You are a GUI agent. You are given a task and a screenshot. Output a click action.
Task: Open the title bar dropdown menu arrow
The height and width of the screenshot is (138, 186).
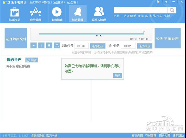click(166, 2)
